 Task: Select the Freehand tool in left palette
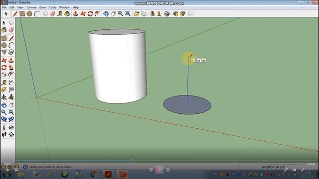(11, 52)
